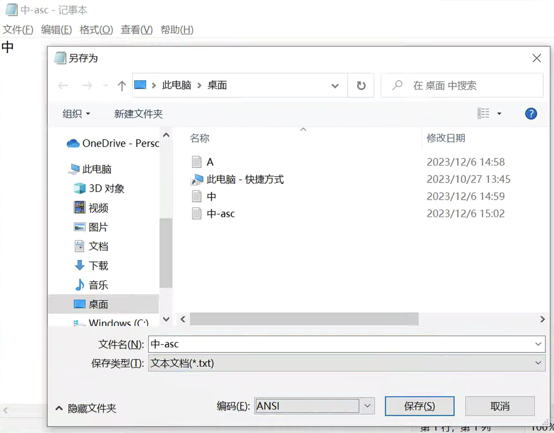
Task: Select 此电脑 in the sidebar tree
Action: 89,169
